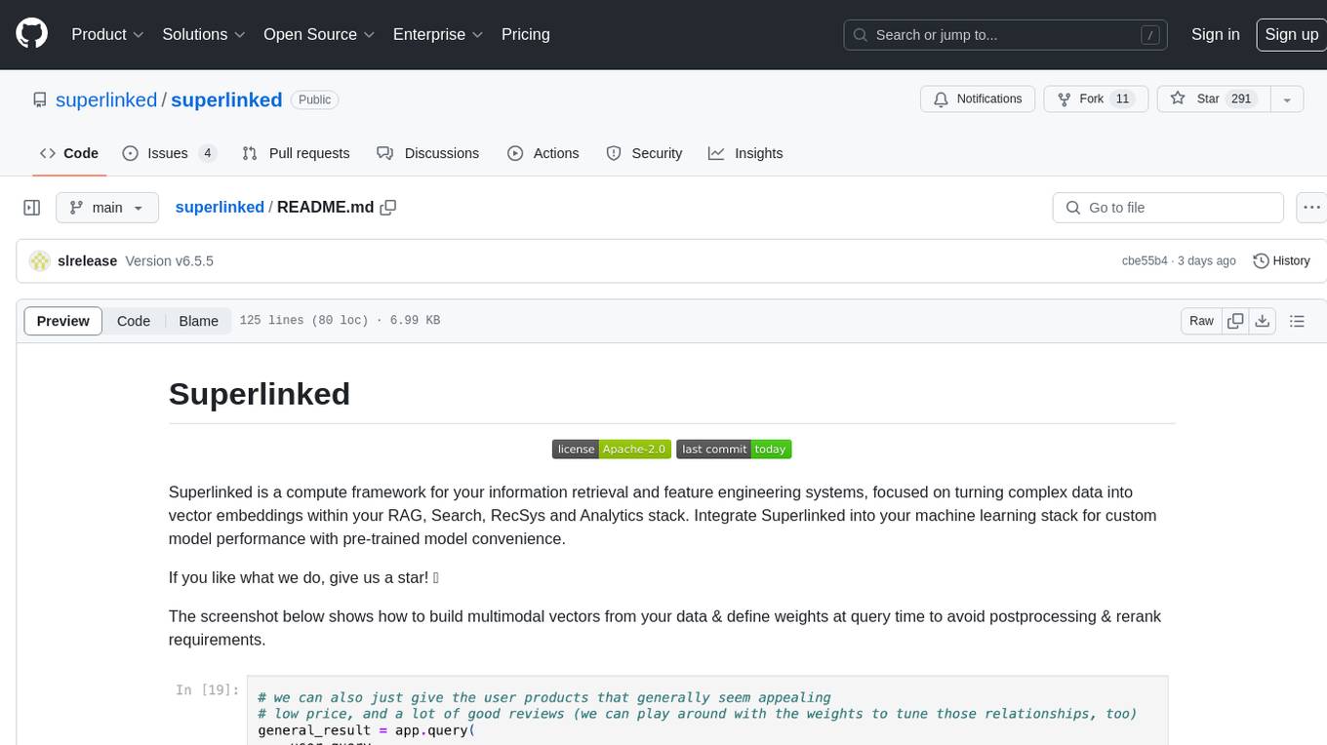1327x745 pixels.
Task: Select the Blame view toggle
Action: click(198, 321)
